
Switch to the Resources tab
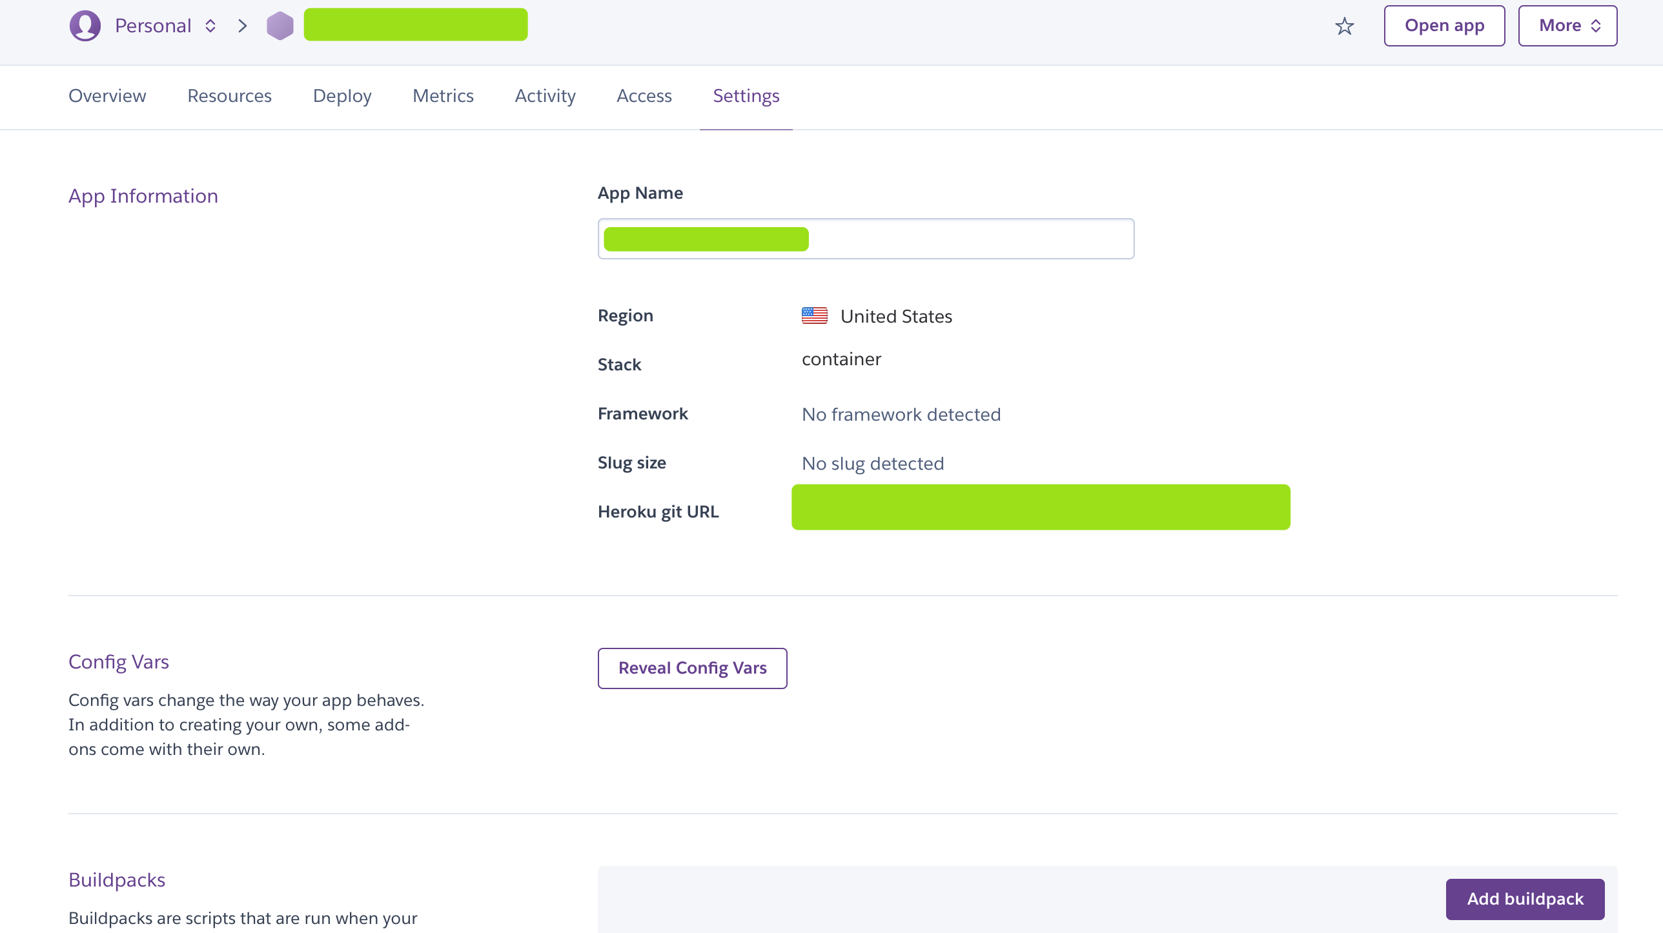[229, 96]
